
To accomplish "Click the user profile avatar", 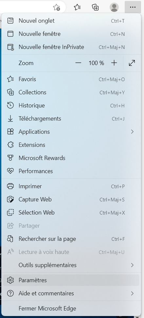I will click(x=114, y=7).
